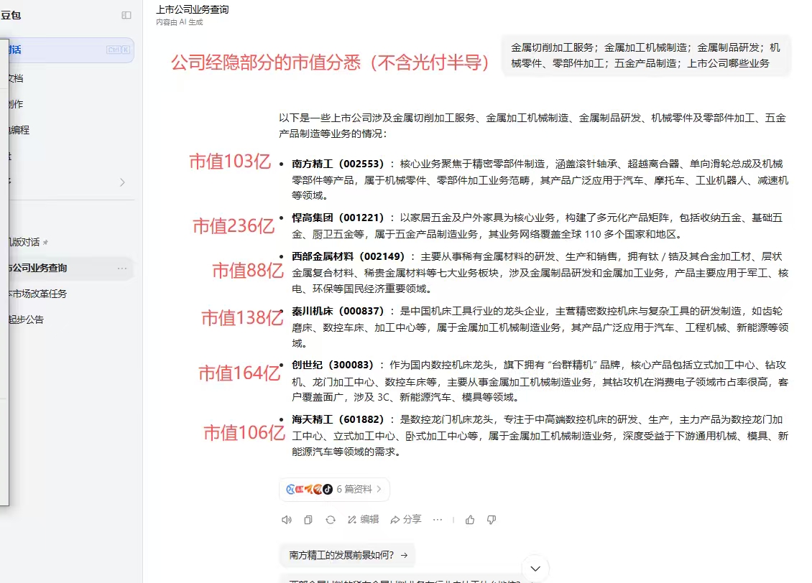The height and width of the screenshot is (583, 812).
Task: Collapse the Doubao sidebar panel icon
Action: (126, 16)
